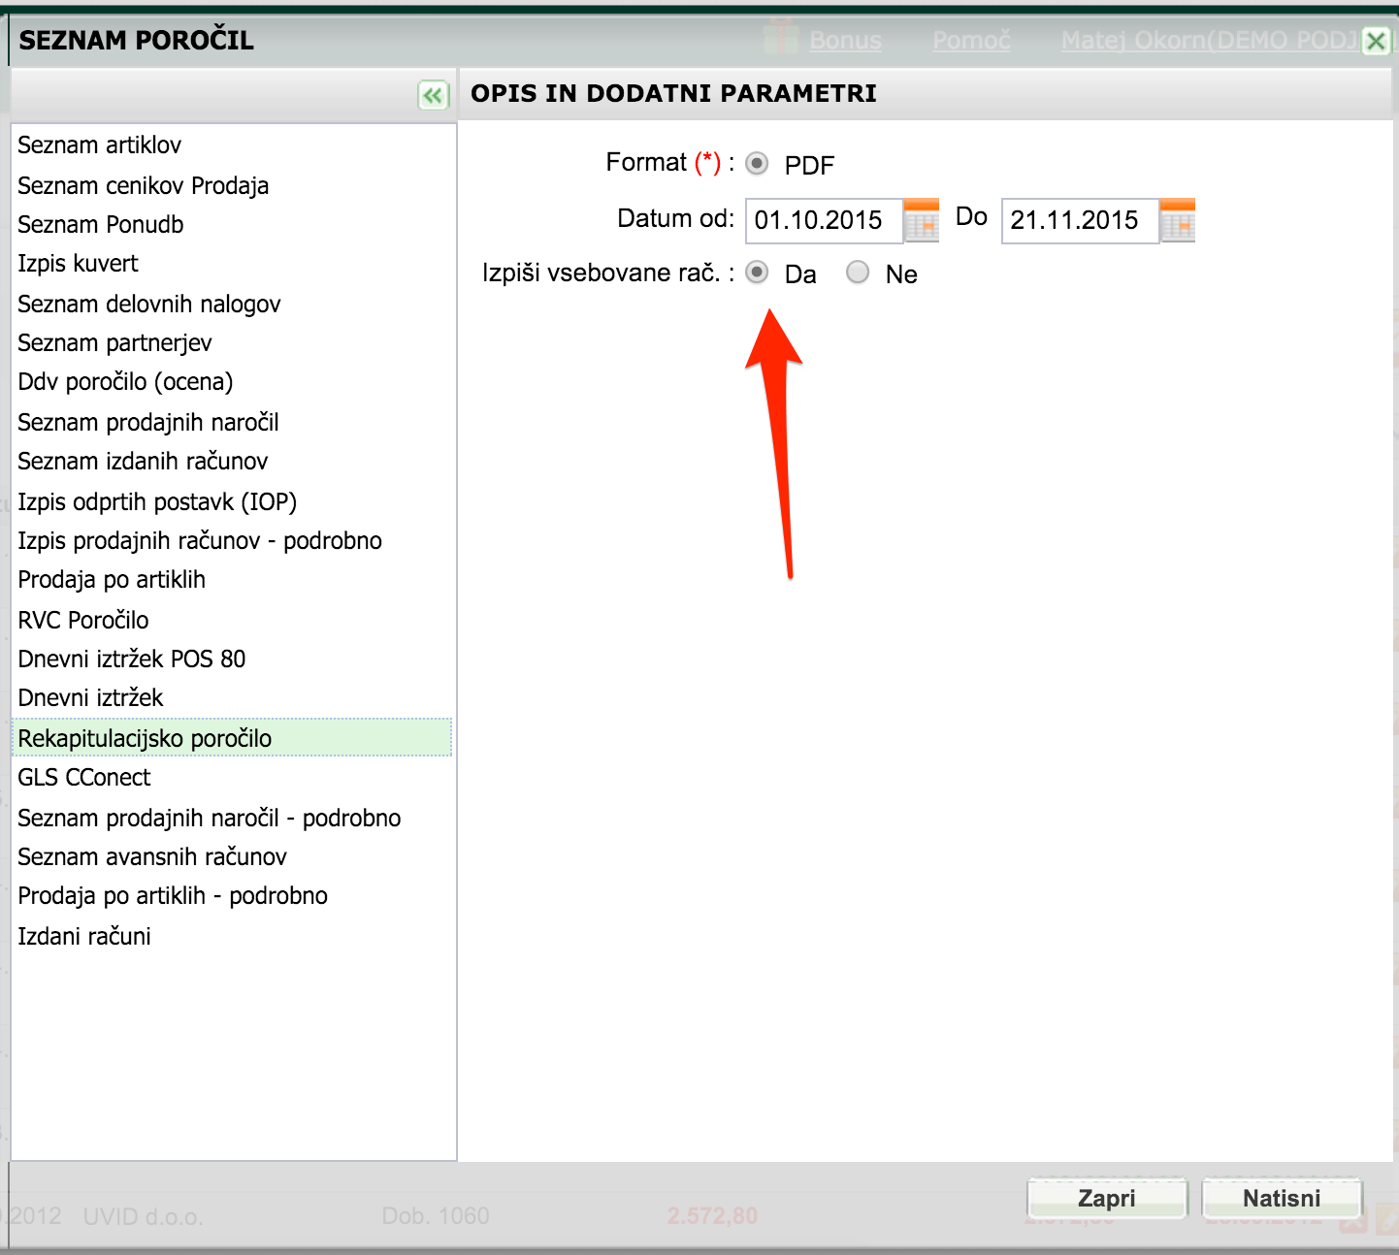Click the Do date input field
Screen dimensions: 1399x1255
pos(1080,220)
